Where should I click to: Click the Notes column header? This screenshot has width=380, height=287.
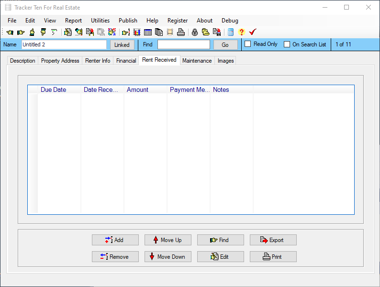click(x=232, y=89)
